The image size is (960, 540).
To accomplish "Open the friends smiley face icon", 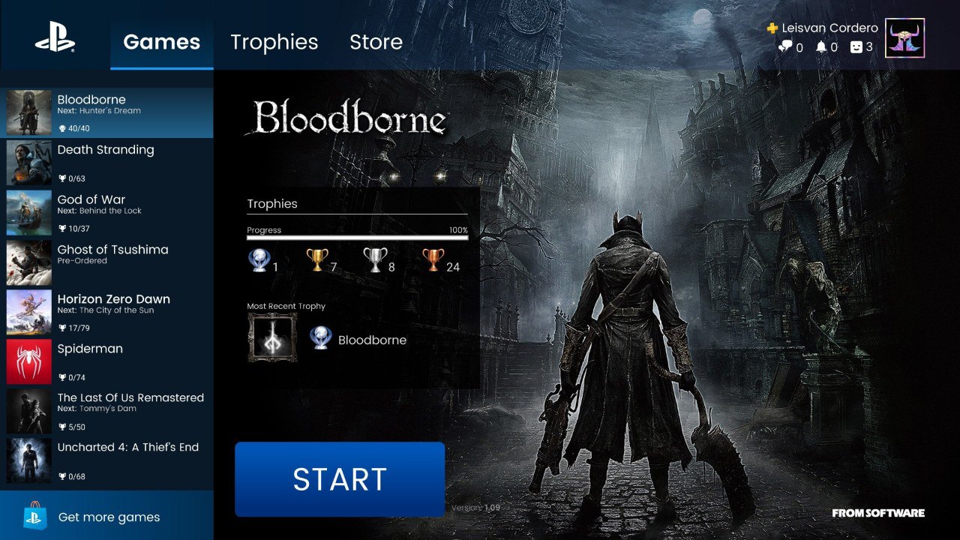I will (856, 47).
